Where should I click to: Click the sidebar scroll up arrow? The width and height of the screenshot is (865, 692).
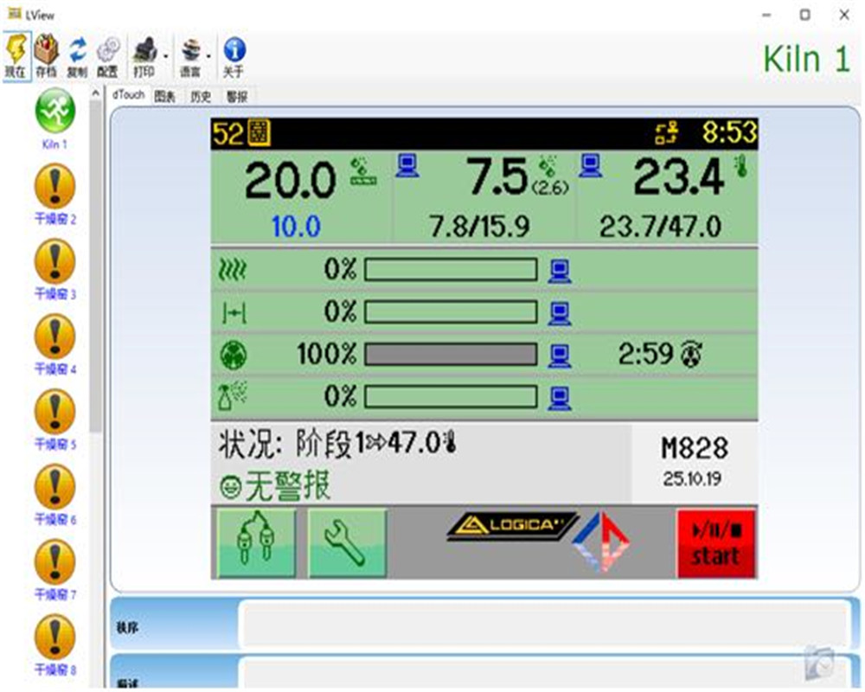tap(95, 92)
